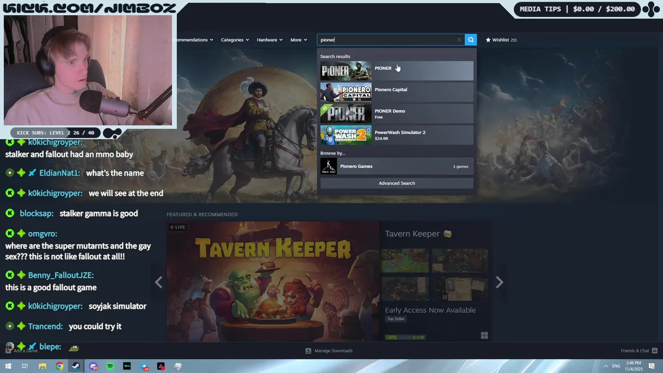Image resolution: width=663 pixels, height=373 pixels.
Task: Click chat username omgvro
Action: pyautogui.click(x=42, y=234)
